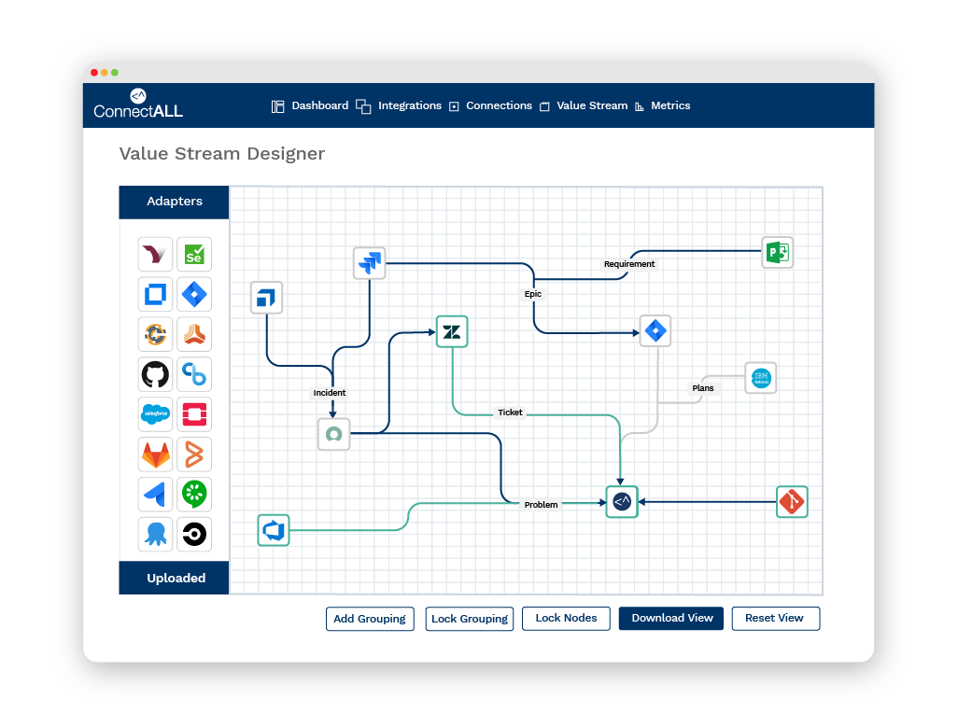
Task: Go to Connections in the top navigation
Action: pos(490,105)
